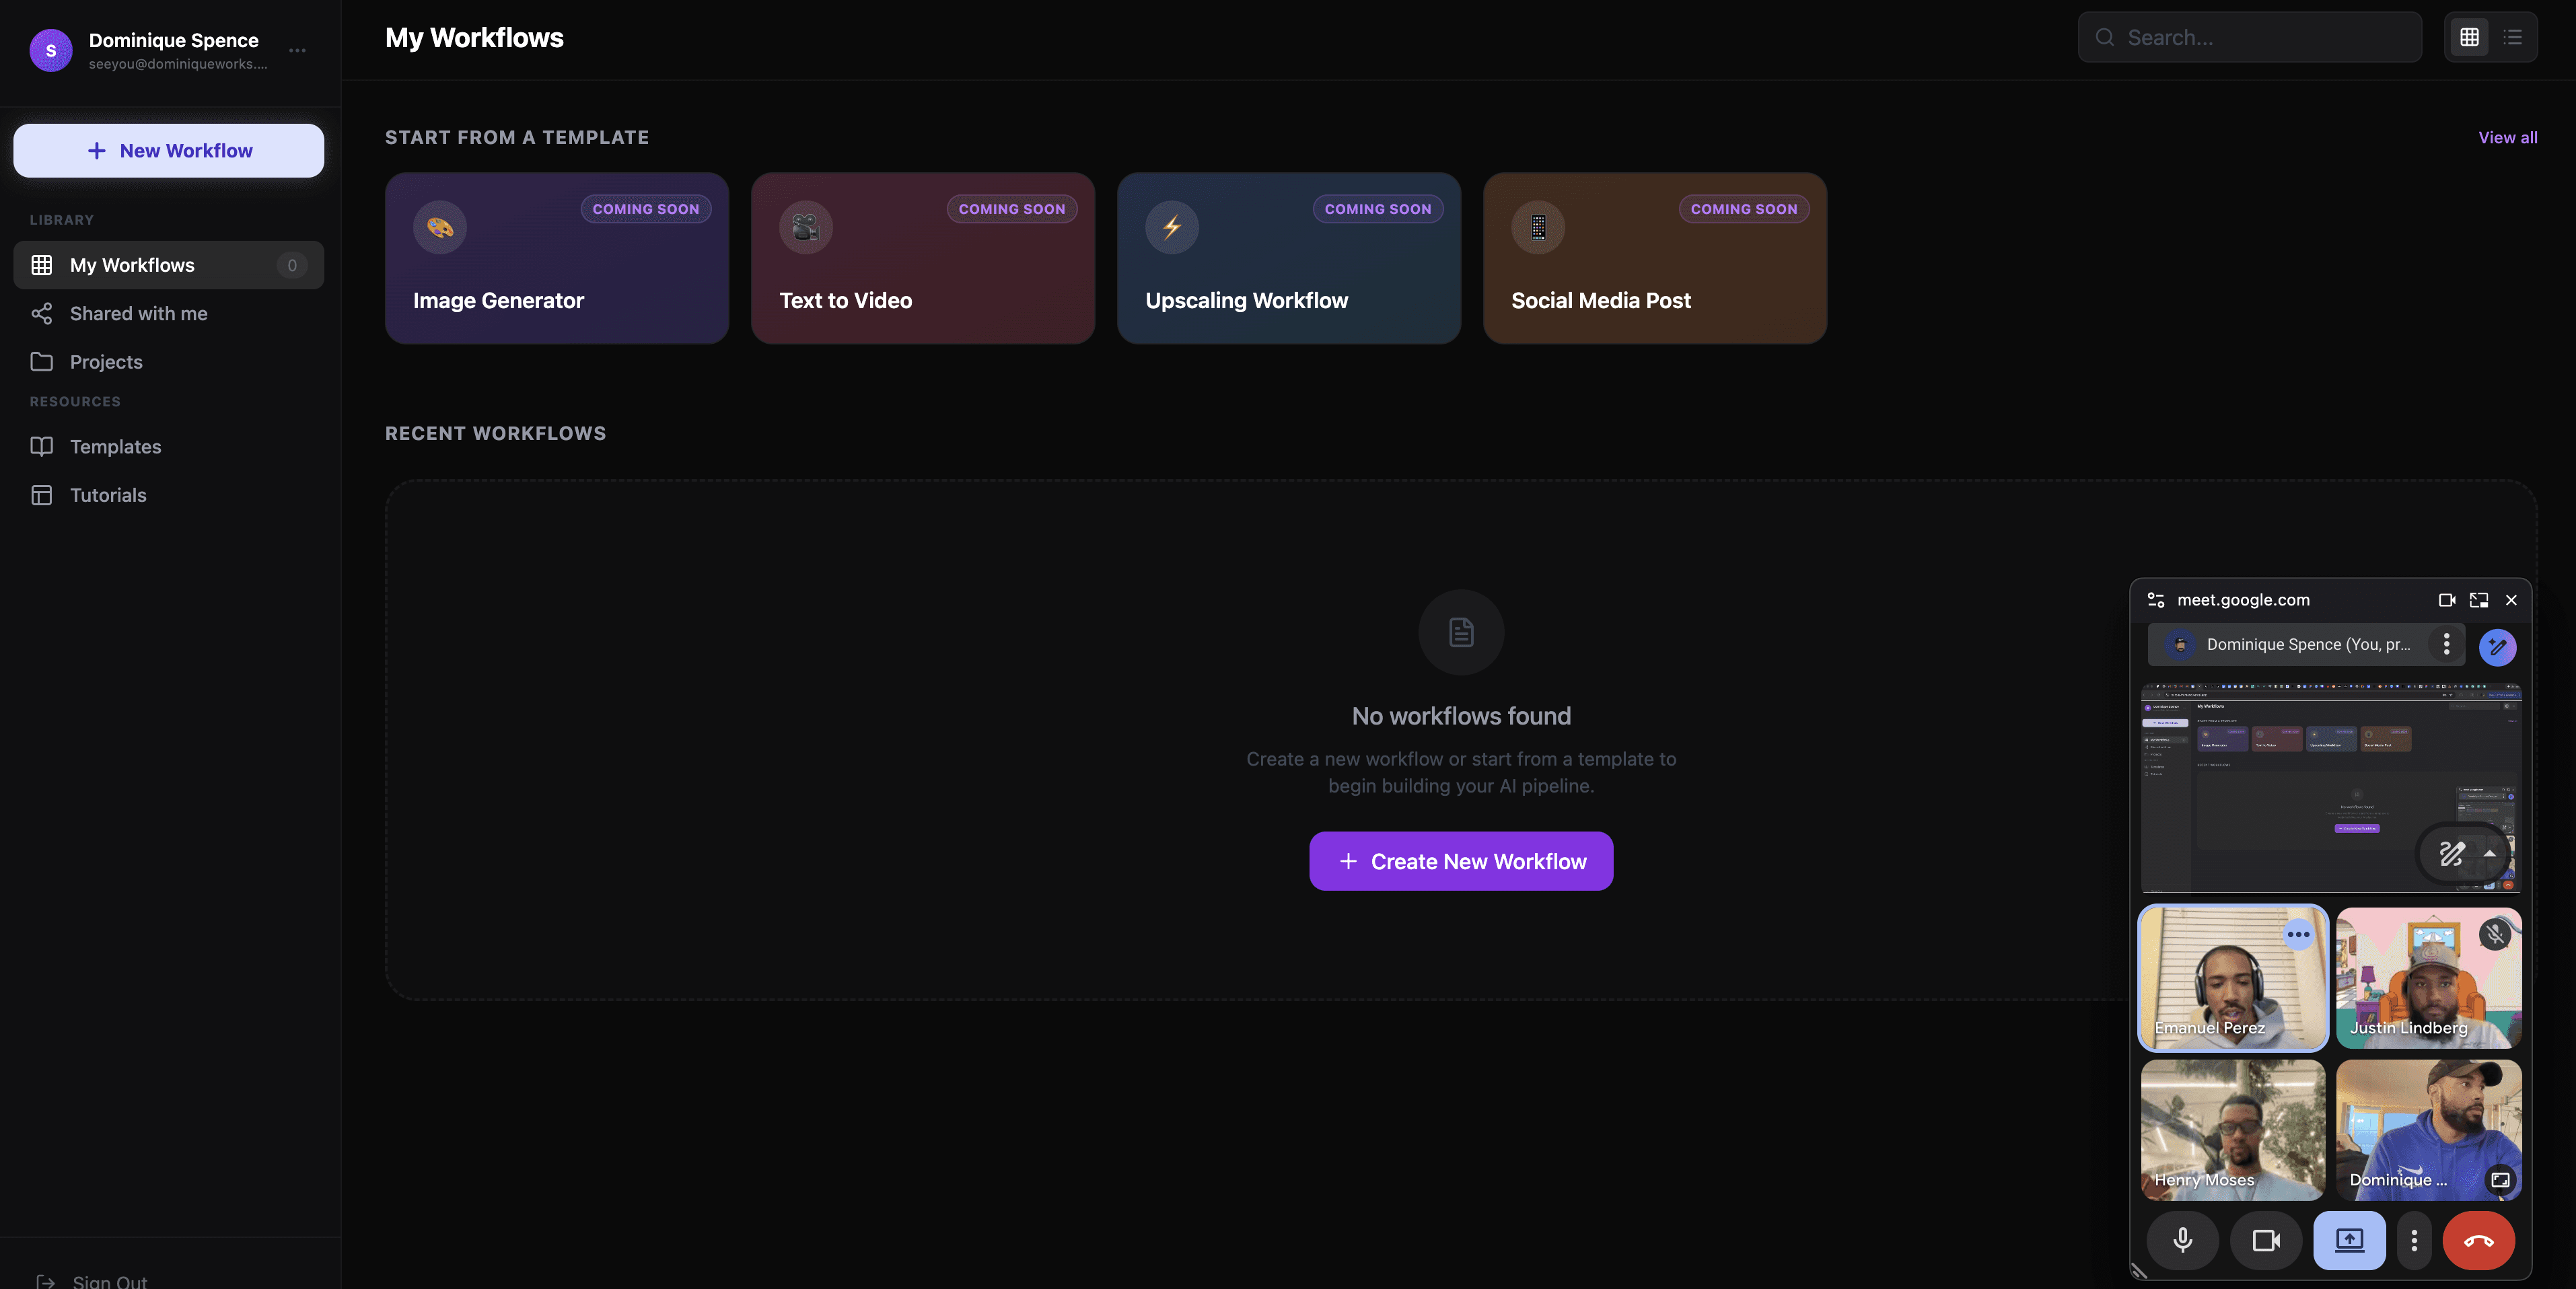
Task: Click Create New Workflow button
Action: point(1460,861)
